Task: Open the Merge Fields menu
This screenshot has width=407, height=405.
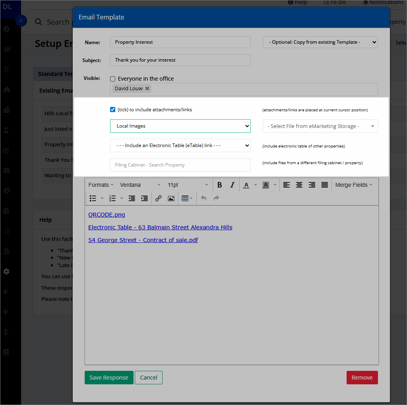Action: pyautogui.click(x=354, y=185)
